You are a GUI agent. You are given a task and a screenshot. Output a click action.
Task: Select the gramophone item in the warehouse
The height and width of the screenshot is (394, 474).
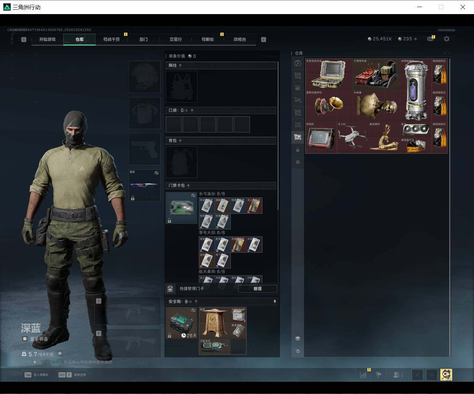(329, 106)
